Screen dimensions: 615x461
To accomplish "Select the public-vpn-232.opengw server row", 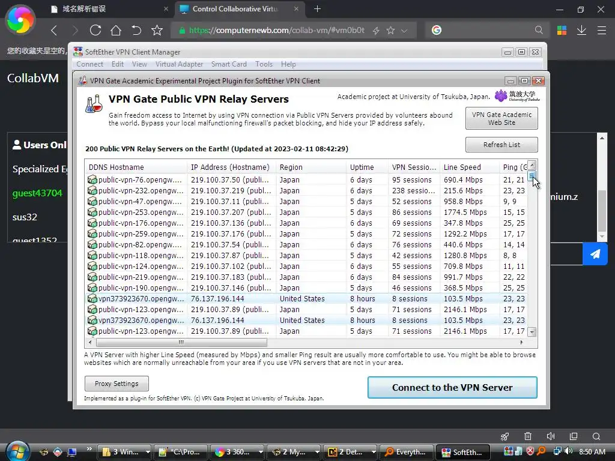I will click(306, 190).
